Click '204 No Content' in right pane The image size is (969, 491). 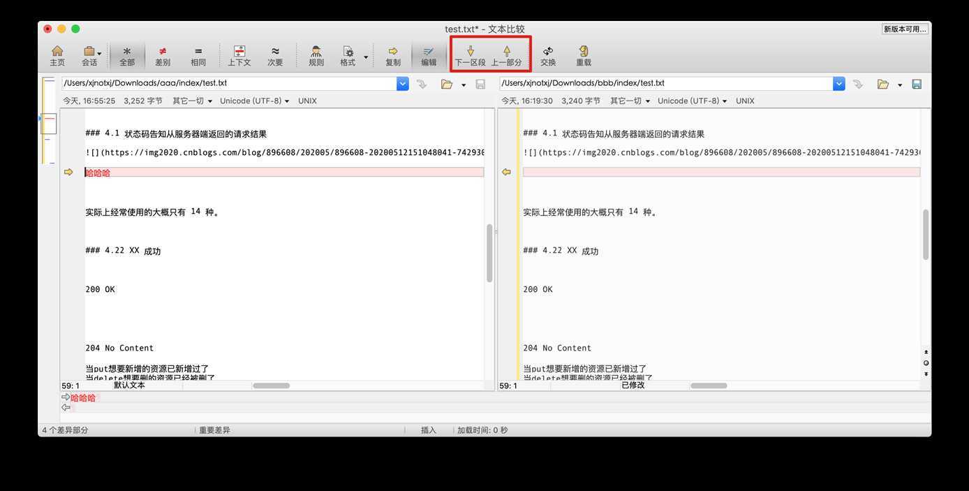click(x=557, y=348)
